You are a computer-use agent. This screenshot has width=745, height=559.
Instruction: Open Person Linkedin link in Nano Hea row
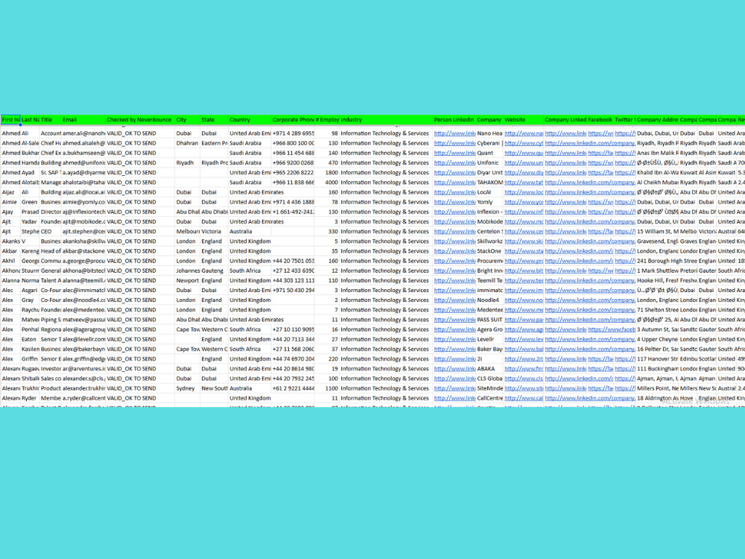(x=454, y=133)
